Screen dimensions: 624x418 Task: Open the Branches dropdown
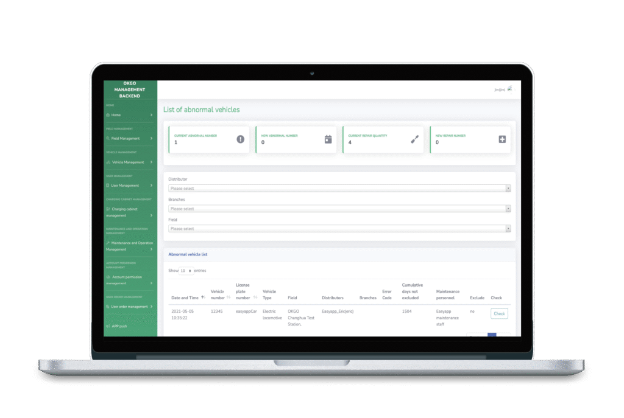339,209
